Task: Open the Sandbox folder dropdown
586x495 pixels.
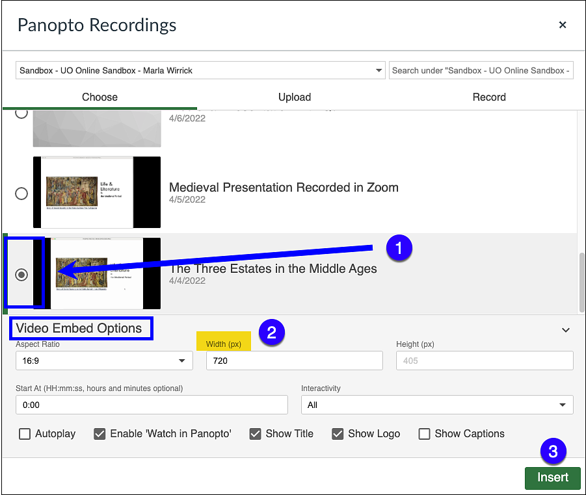Action: 200,71
